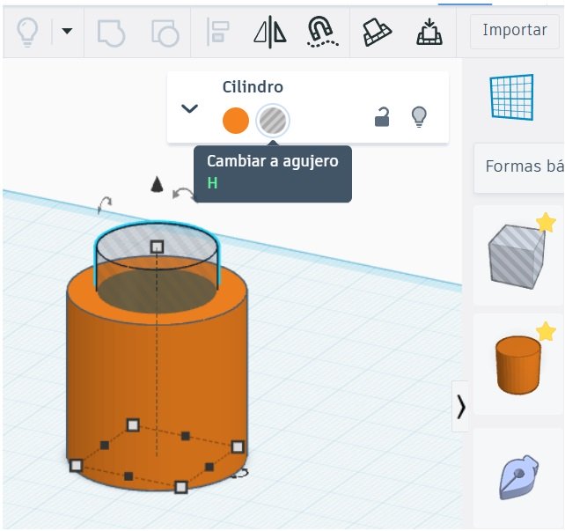Image resolution: width=565 pixels, height=531 pixels.
Task: Click the Group shapes icon
Action: tap(111, 32)
